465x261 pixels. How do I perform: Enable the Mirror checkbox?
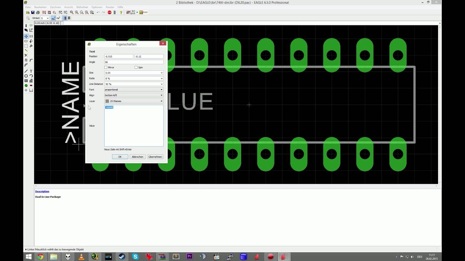pyautogui.click(x=106, y=67)
